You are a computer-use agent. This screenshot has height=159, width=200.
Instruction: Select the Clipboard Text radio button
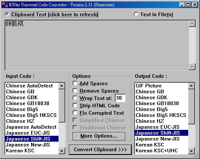7,14
